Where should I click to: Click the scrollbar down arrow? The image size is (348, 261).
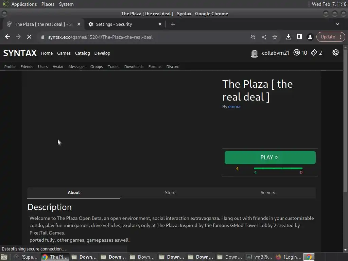point(345,250)
